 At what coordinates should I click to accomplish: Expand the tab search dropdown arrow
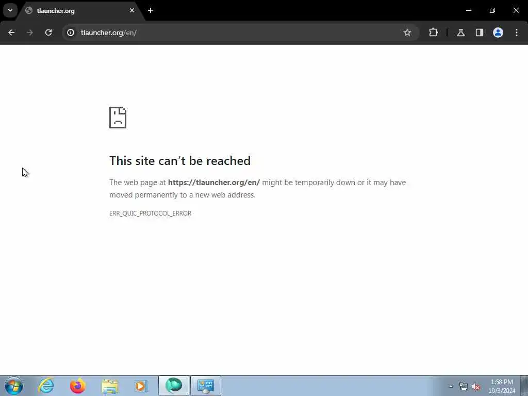click(x=10, y=10)
